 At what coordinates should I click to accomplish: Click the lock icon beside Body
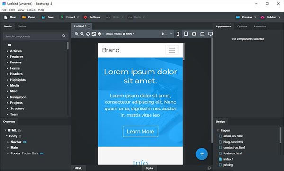[x=20, y=136]
